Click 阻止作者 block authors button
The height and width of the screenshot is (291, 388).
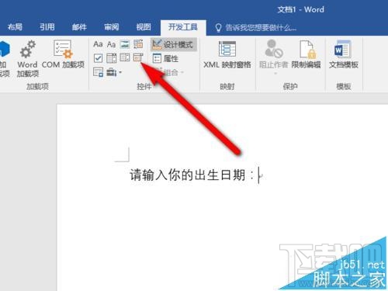pyautogui.click(x=274, y=54)
